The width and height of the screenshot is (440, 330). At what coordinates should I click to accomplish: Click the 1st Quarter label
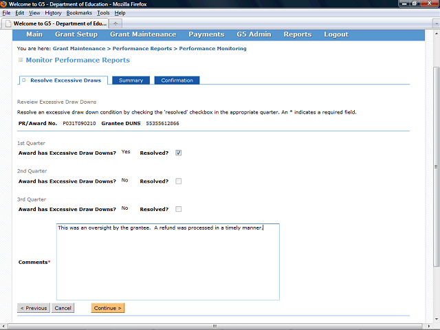31,143
